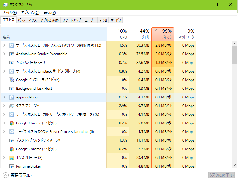Expand エクスプローラー (3) process group

pyautogui.click(x=4, y=158)
